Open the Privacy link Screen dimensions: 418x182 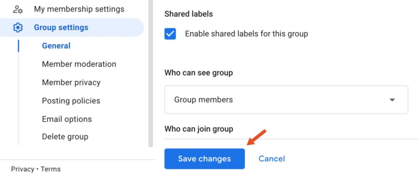click(x=22, y=169)
